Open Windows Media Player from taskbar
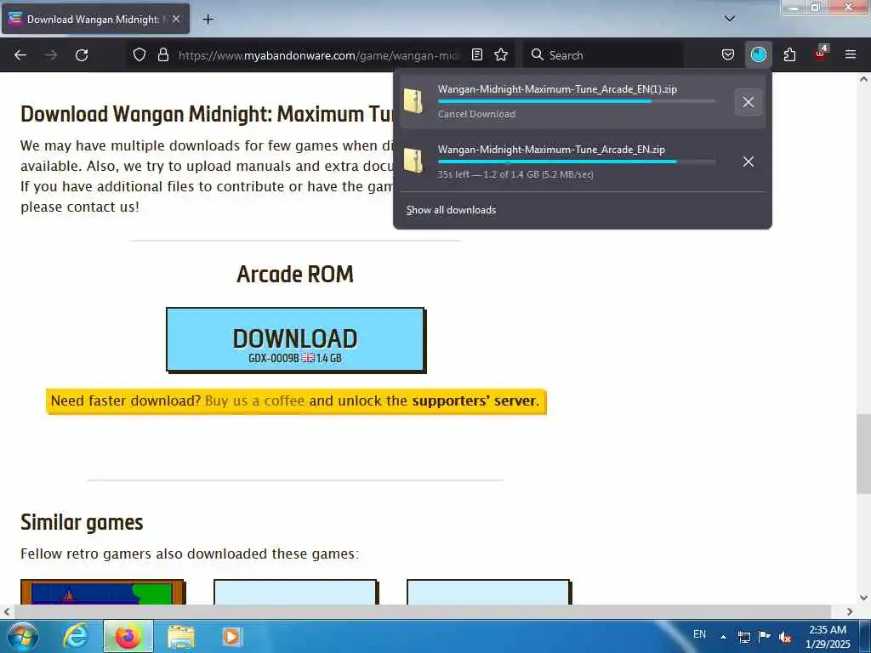 tap(231, 636)
